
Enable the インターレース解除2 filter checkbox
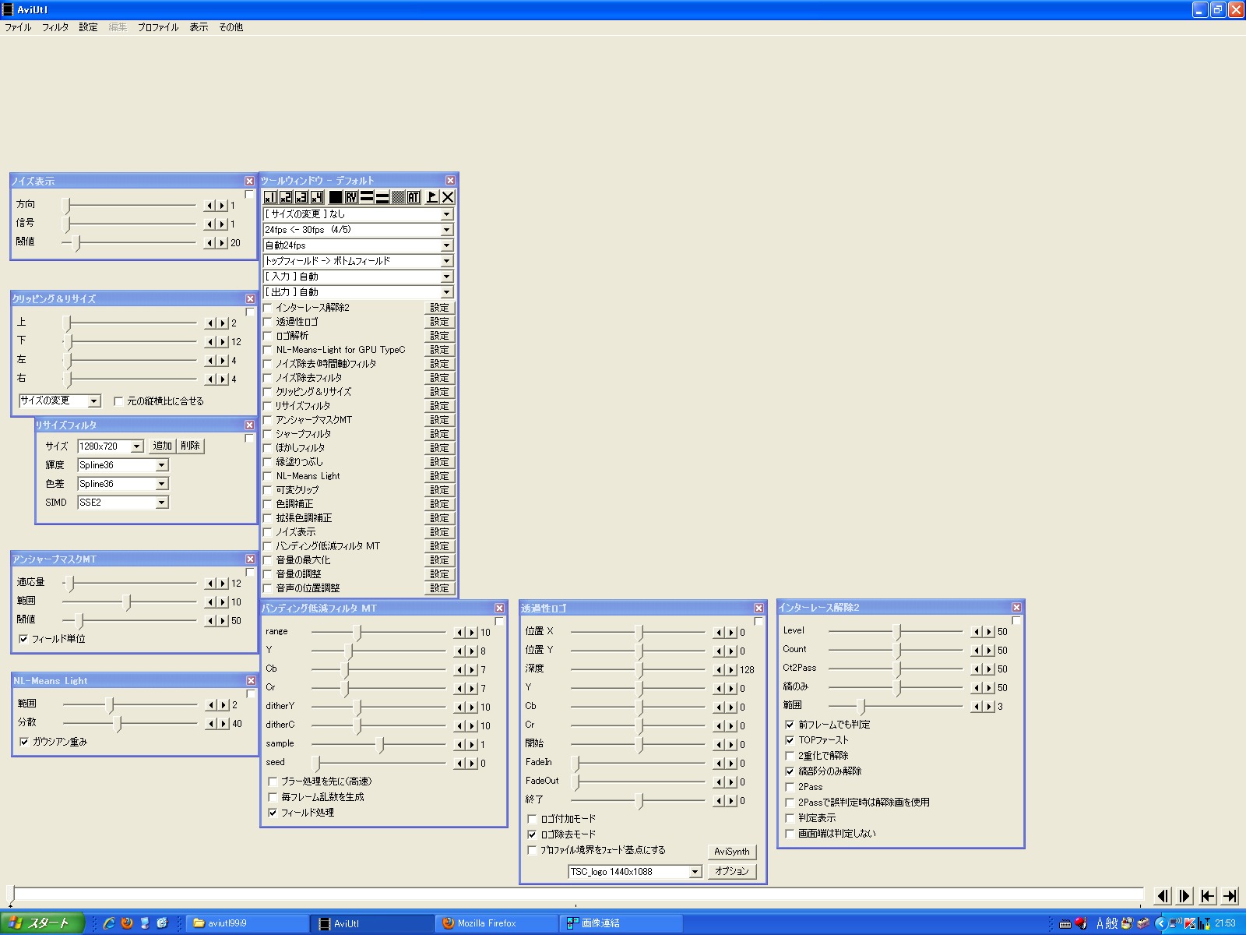pos(268,308)
